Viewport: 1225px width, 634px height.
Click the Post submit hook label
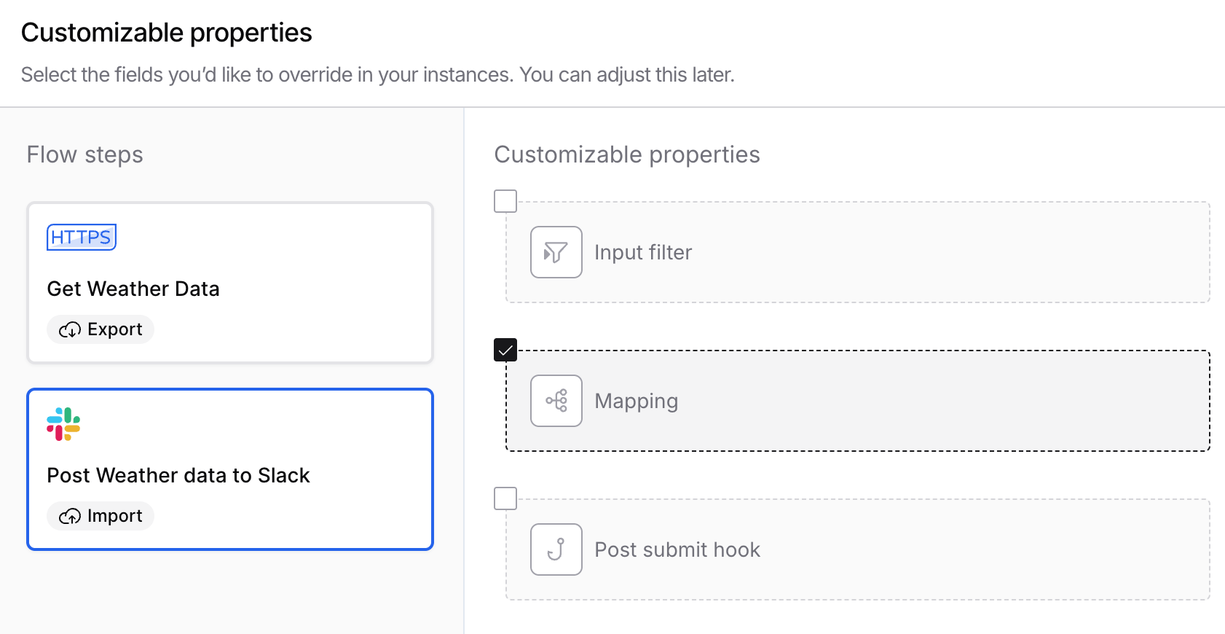tap(677, 549)
